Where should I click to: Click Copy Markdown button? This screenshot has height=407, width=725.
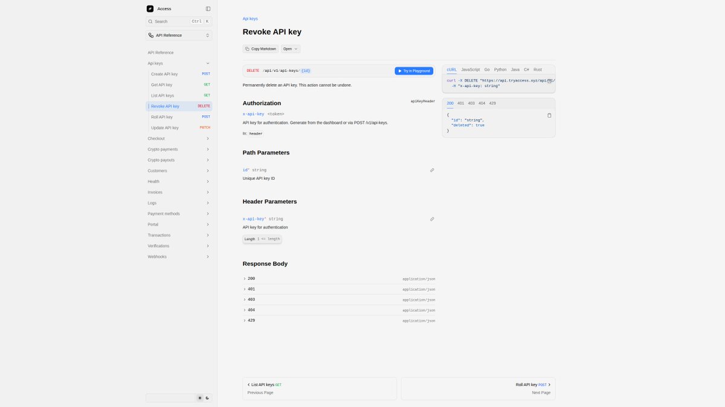coord(261,49)
